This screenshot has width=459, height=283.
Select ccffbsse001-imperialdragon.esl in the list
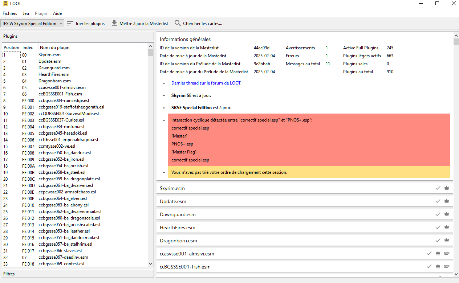tap(75, 140)
